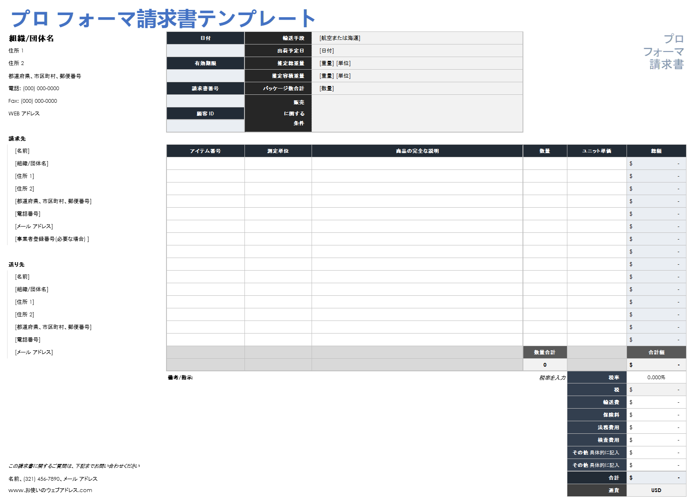
Task: Click the 検査費用 label cell
Action: point(597,440)
